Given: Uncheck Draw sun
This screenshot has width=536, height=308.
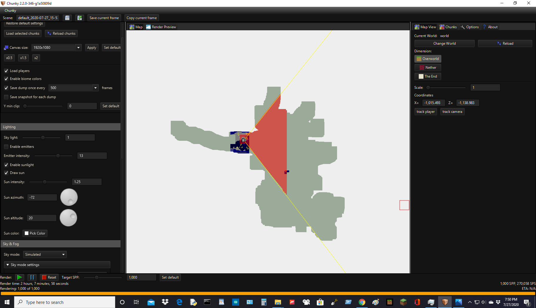Looking at the screenshot, I should point(6,173).
